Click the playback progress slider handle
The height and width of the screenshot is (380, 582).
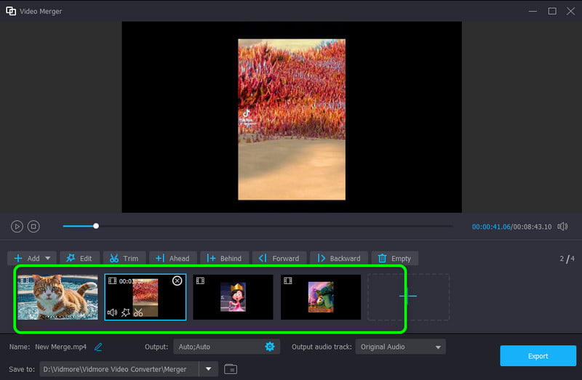(x=96, y=226)
